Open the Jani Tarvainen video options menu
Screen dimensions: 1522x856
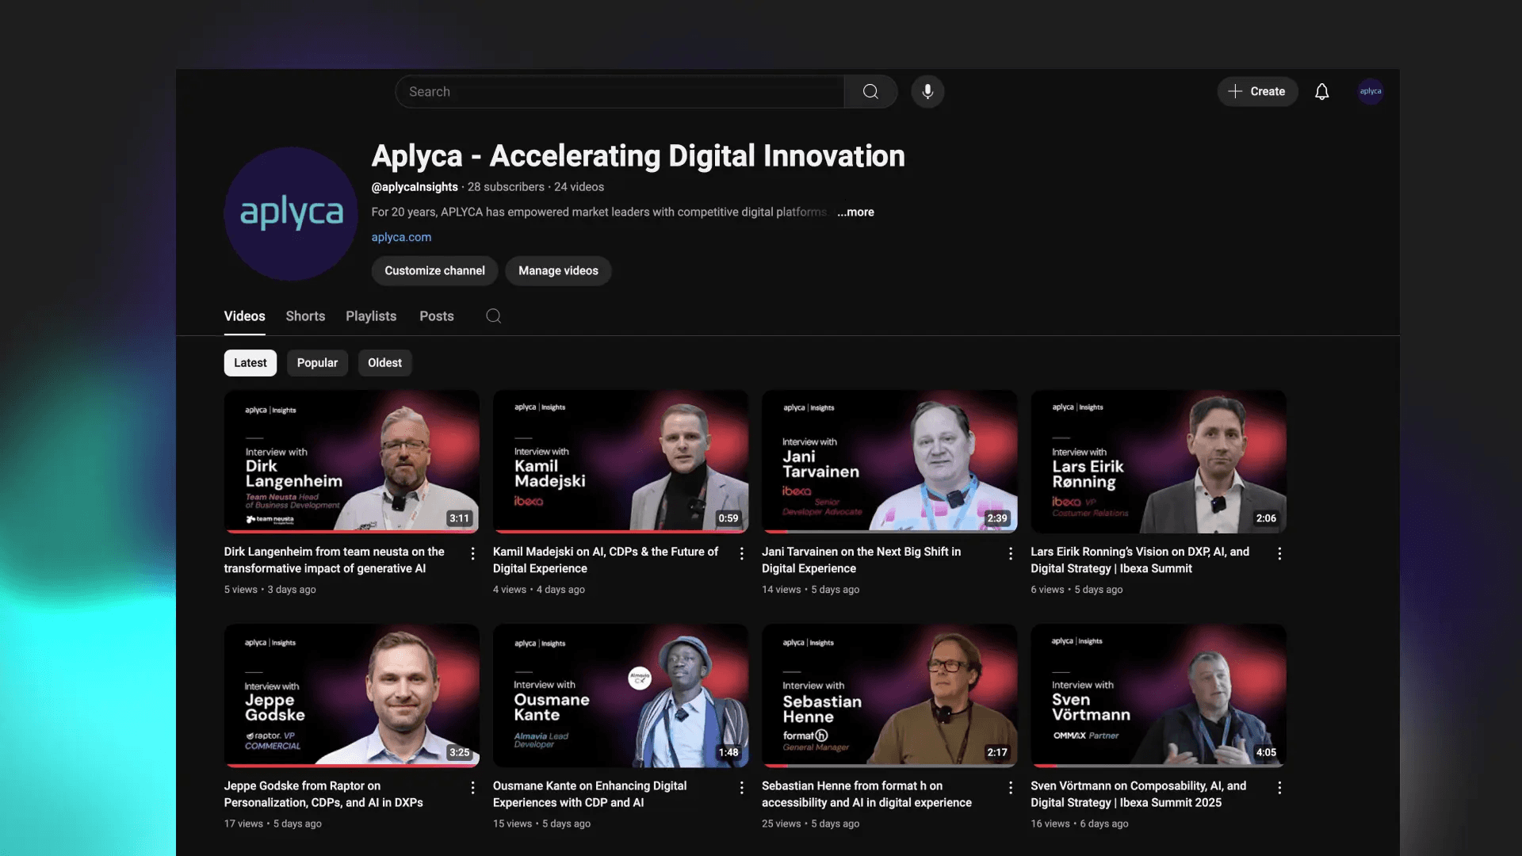(1011, 553)
